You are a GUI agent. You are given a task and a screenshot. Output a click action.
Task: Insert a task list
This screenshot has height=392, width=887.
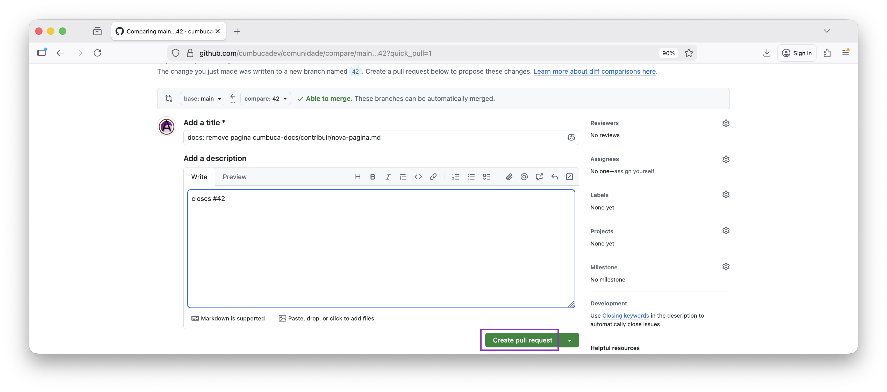click(x=486, y=177)
